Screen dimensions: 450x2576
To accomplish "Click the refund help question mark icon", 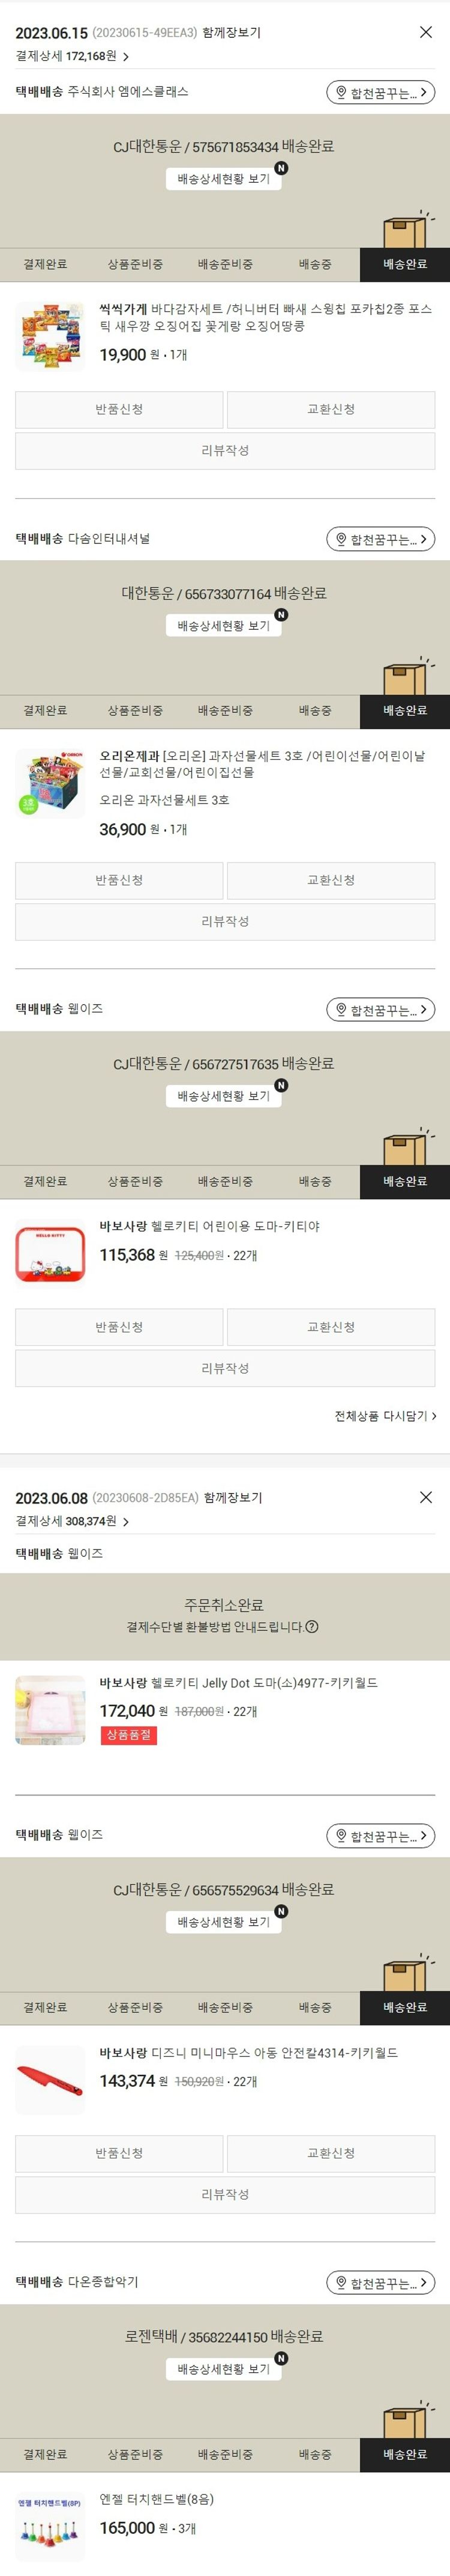I will tap(311, 1627).
